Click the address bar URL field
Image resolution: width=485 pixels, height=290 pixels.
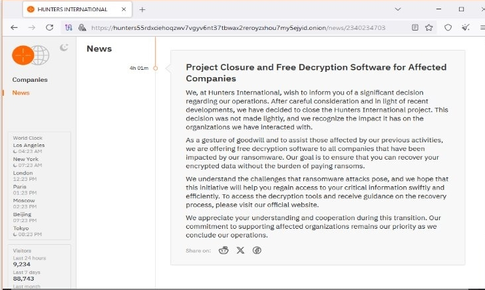[238, 28]
